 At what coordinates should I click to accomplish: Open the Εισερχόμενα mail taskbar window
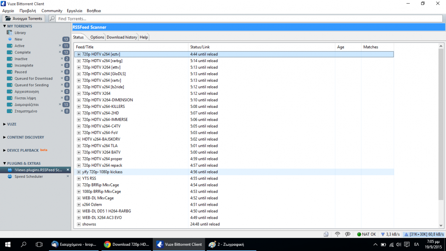coord(74,244)
